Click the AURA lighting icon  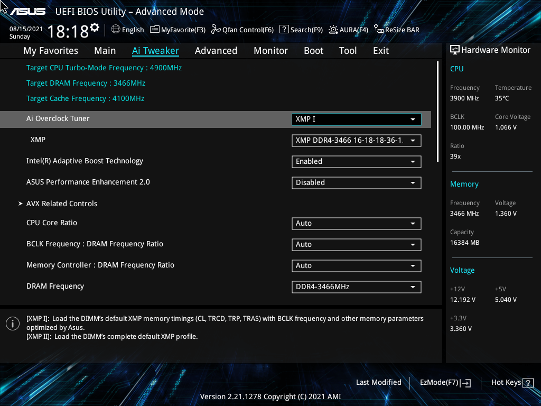click(333, 30)
